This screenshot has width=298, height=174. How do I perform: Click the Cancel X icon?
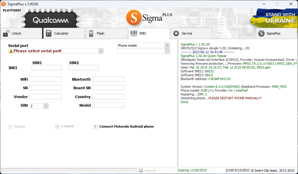[x=141, y=170]
